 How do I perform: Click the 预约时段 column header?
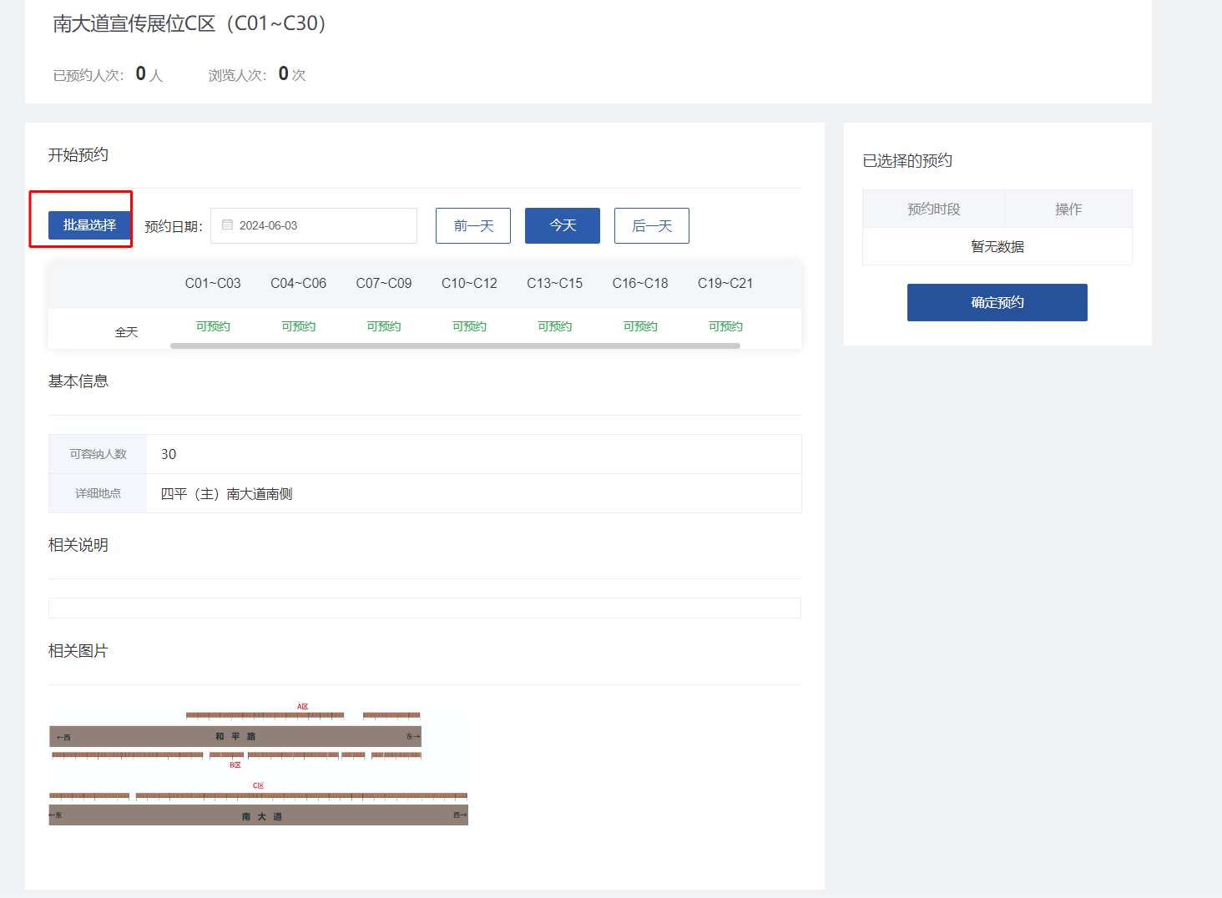(x=933, y=209)
